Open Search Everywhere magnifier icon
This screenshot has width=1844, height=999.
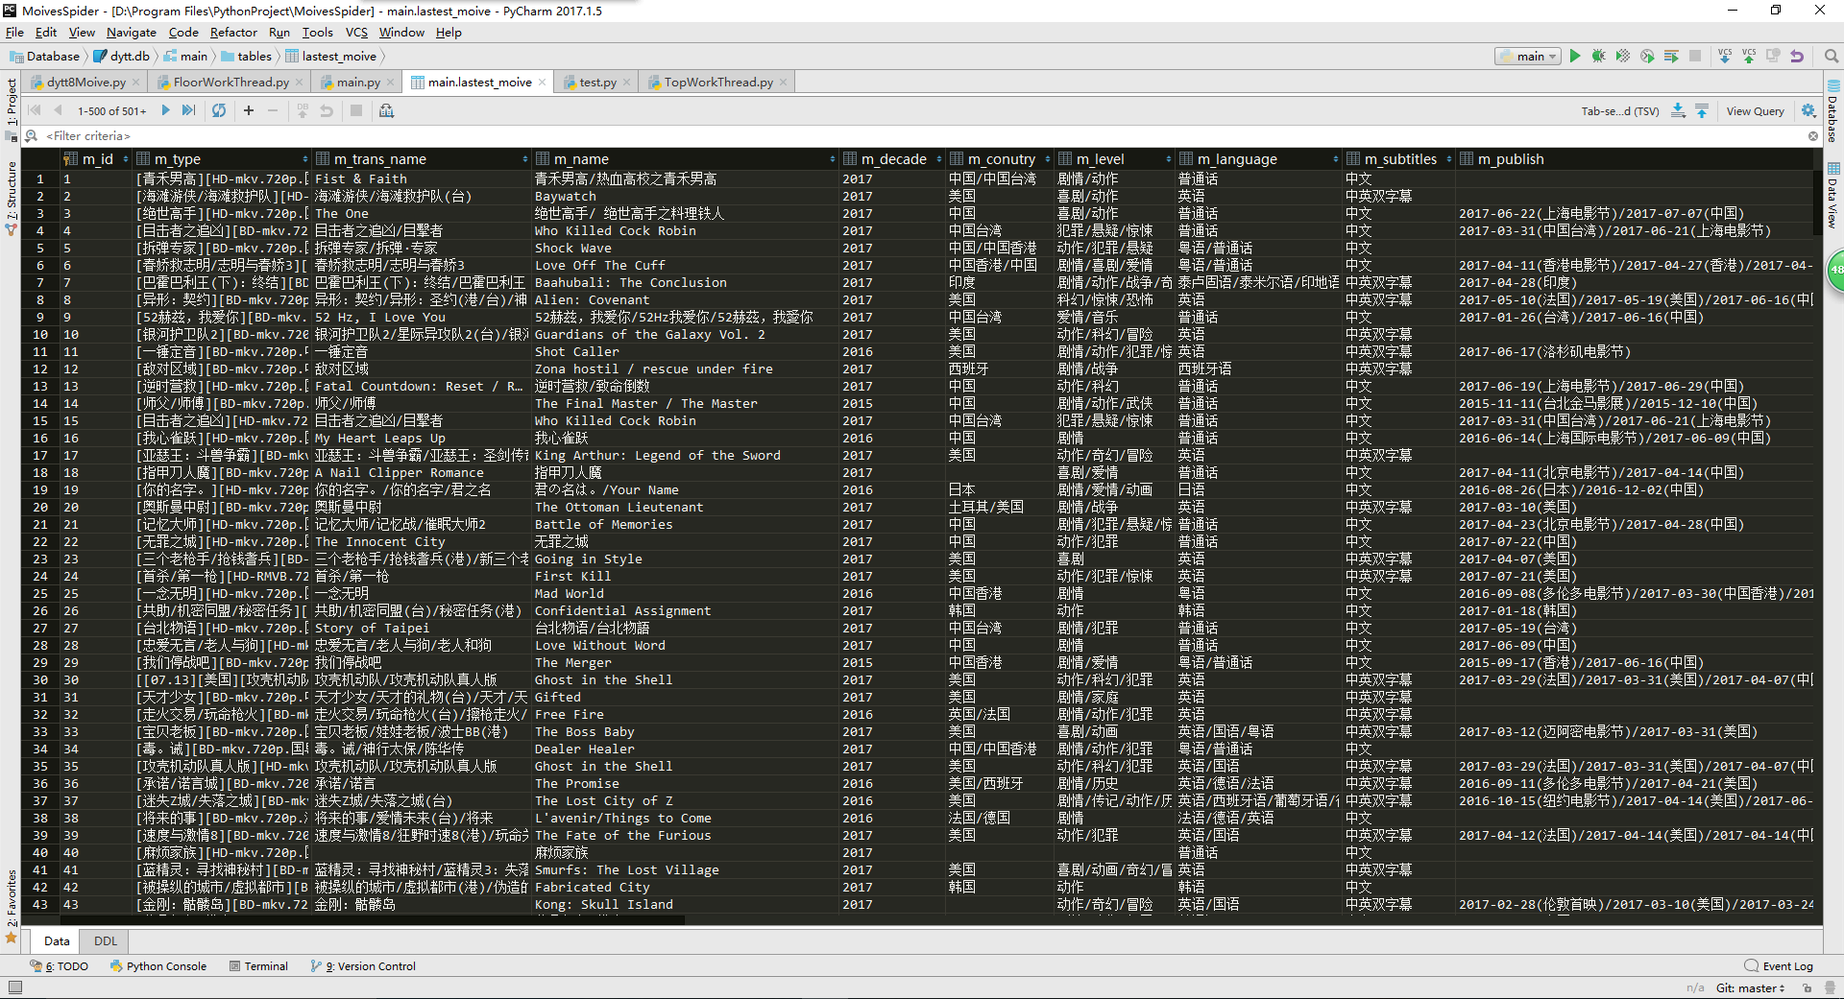(x=1832, y=57)
